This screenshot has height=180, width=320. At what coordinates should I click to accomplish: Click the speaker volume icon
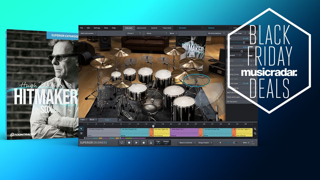(220, 143)
